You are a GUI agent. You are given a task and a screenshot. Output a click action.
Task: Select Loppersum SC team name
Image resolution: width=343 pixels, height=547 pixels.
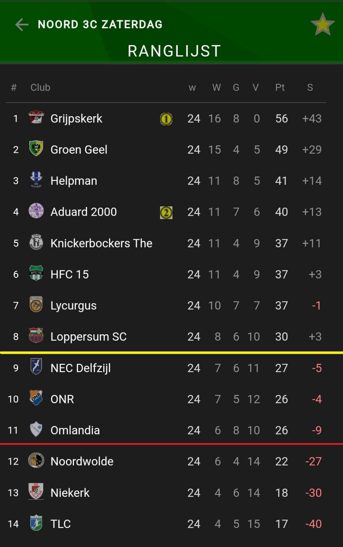(88, 337)
